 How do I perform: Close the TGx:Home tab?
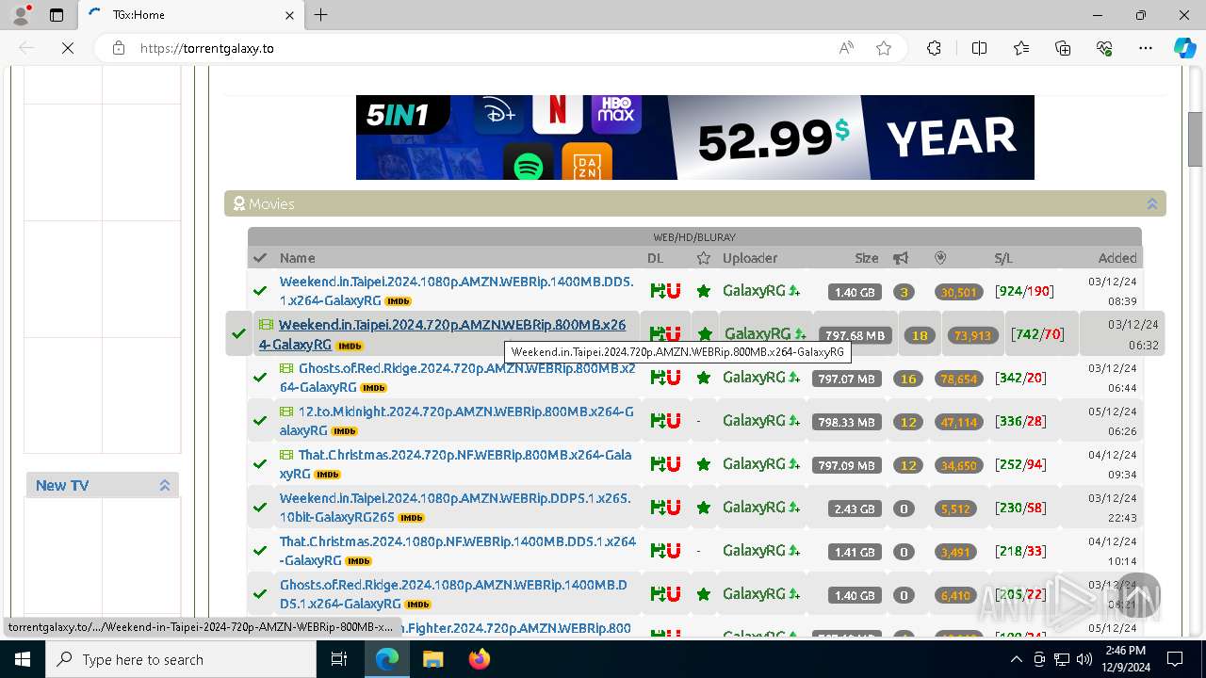pos(289,15)
